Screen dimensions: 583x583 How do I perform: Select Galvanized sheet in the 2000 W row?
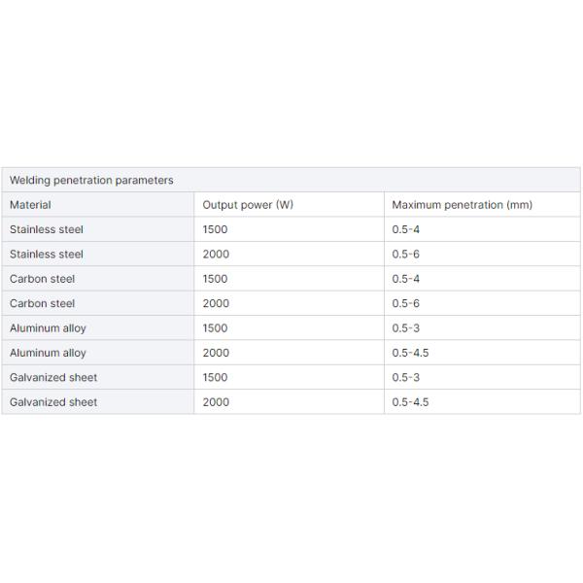tap(53, 402)
